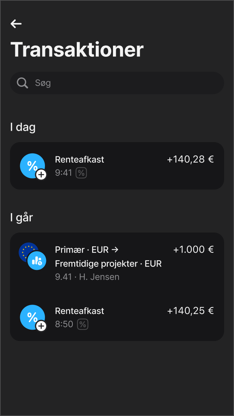Click the arrow in Primær · EUR row

[116, 249]
